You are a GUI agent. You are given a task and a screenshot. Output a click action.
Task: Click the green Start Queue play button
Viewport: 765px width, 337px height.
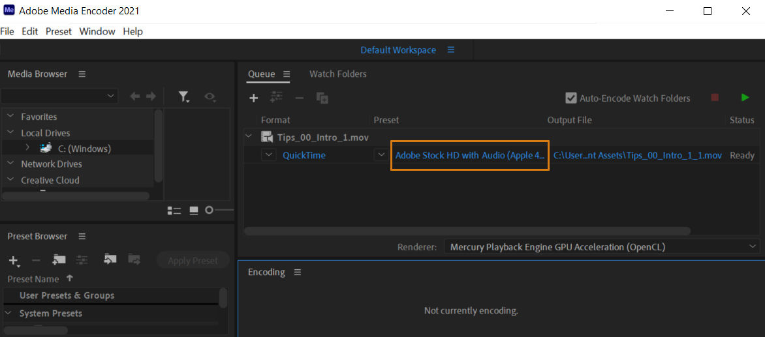click(x=745, y=97)
